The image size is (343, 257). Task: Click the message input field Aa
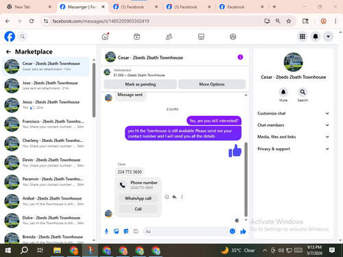[x=186, y=232]
